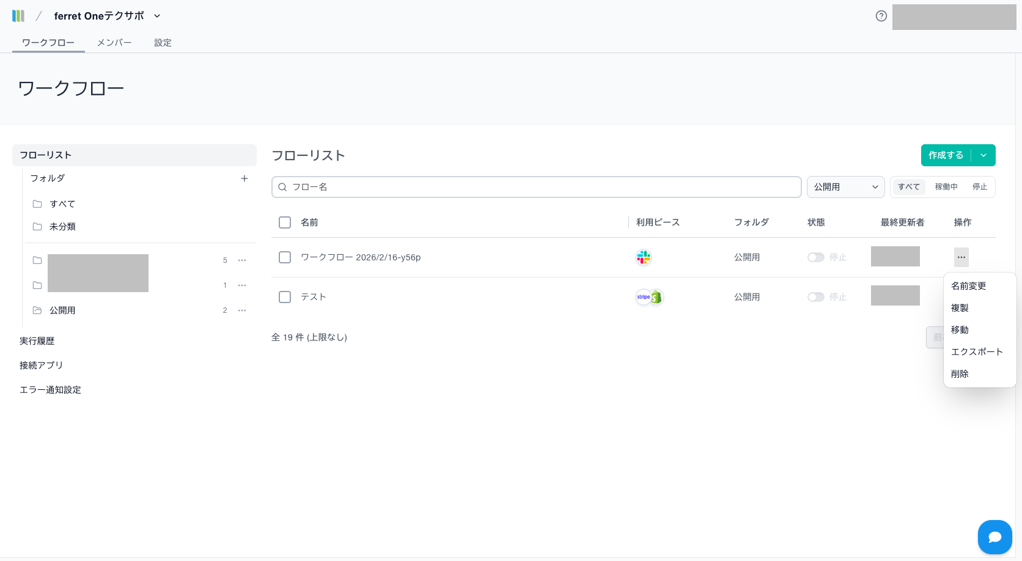
Task: Open the chat support bubble
Action: click(x=994, y=537)
